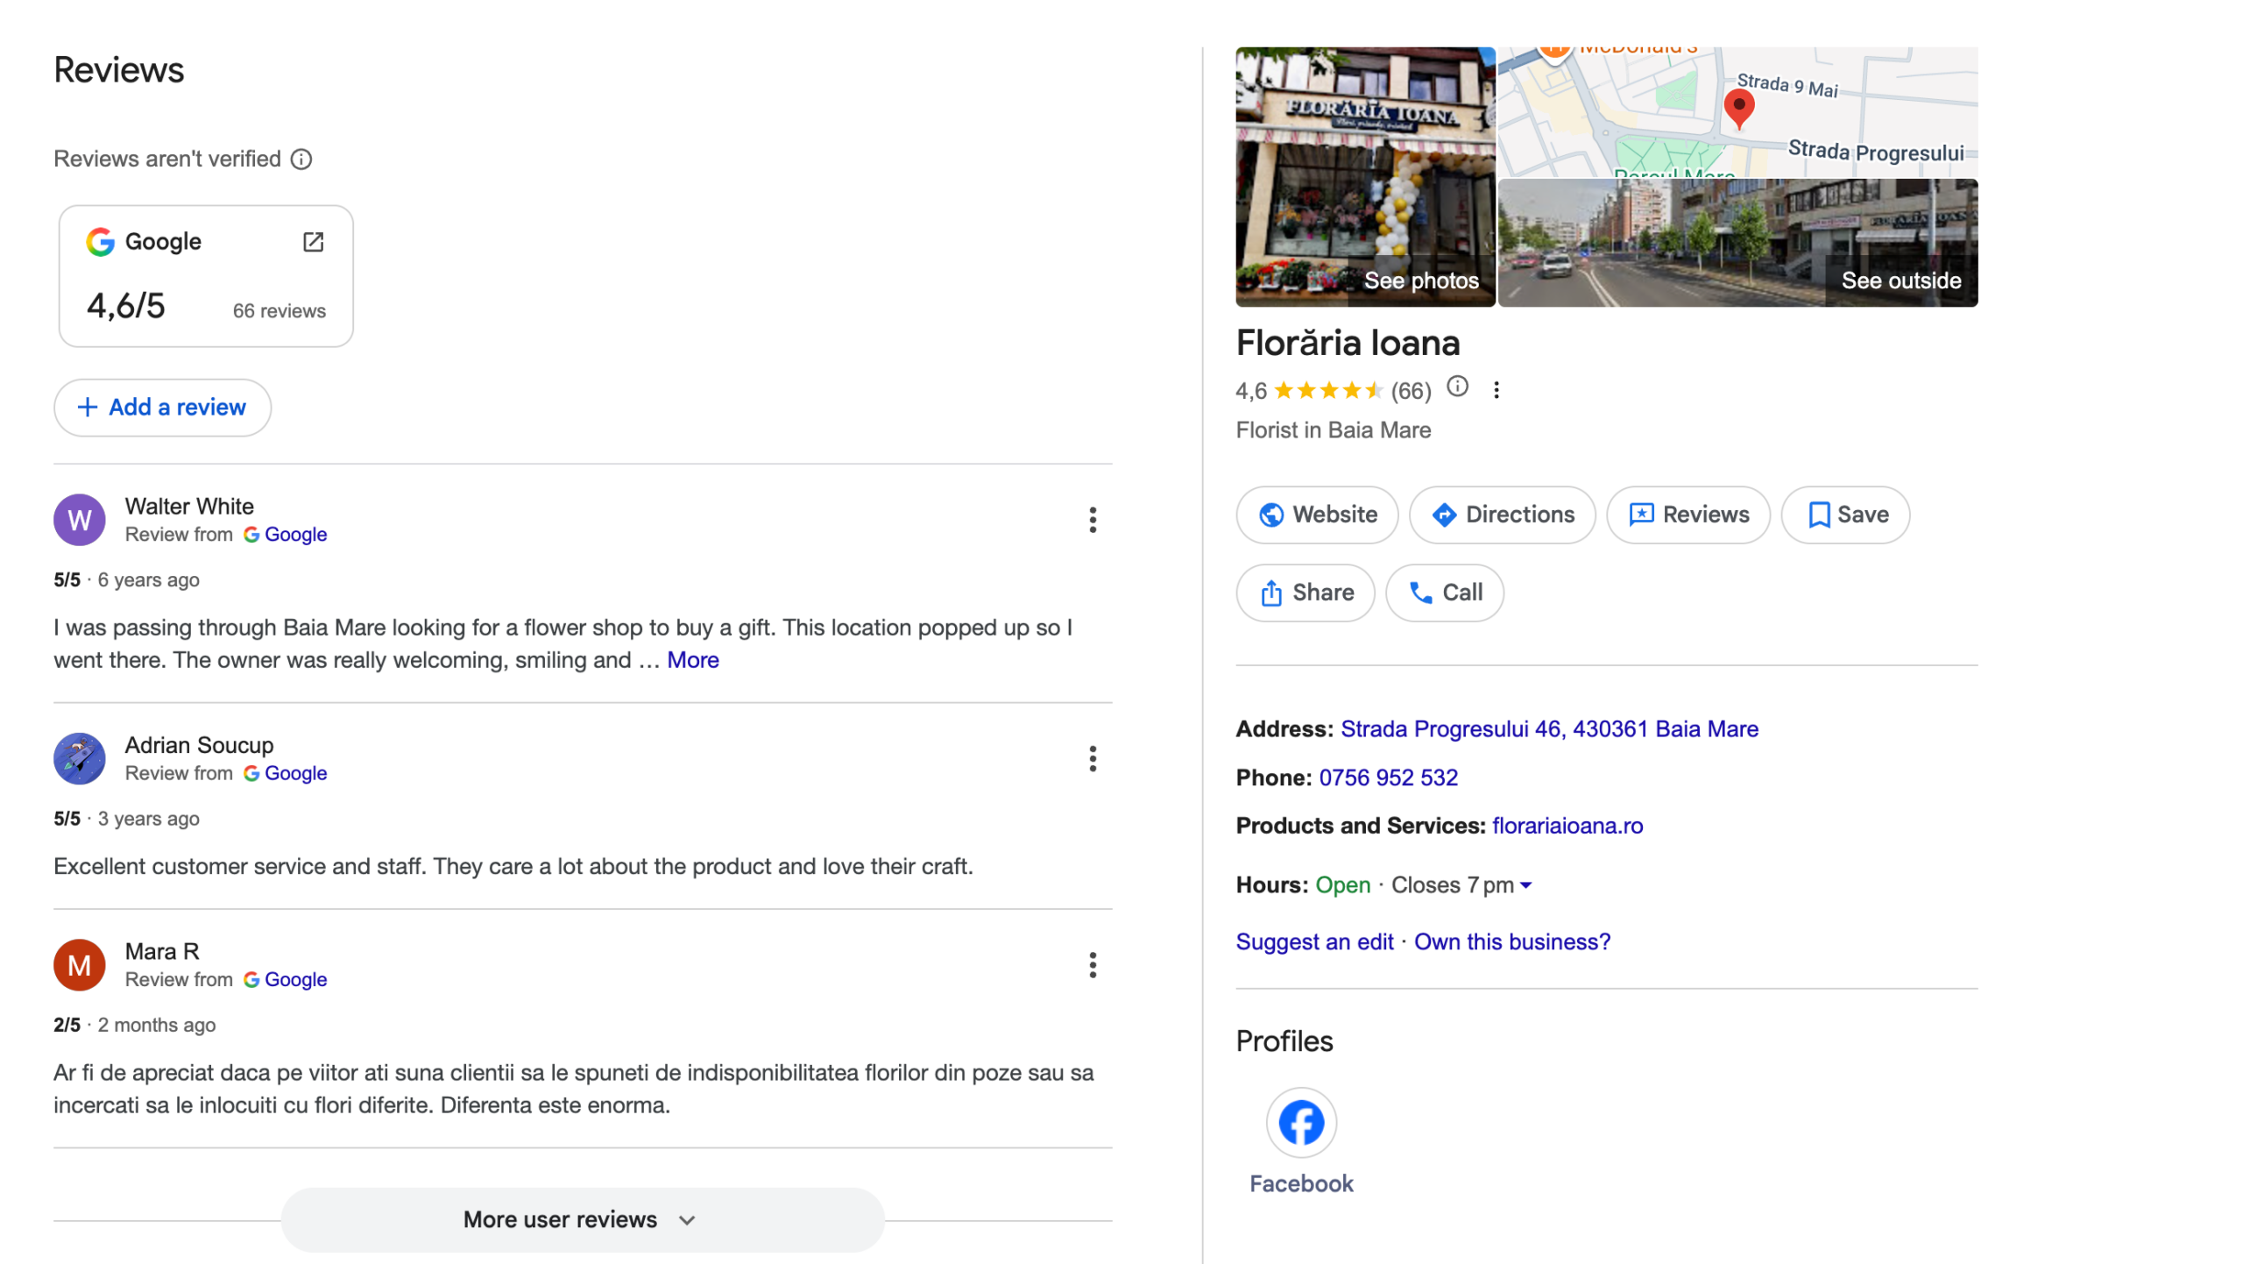Get Directions to the florist
Screen dimensions: 2243x1264
1503,515
